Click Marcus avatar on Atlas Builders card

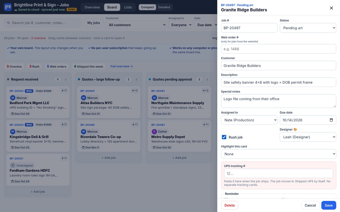pos(84,98)
